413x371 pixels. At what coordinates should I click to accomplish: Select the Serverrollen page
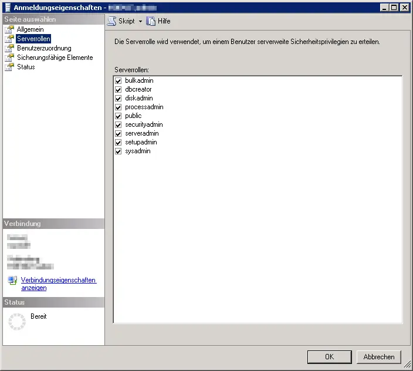(33, 39)
